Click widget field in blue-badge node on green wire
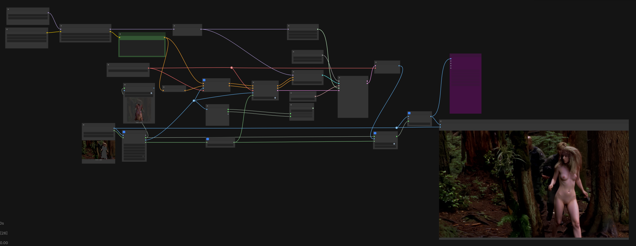The image size is (636, 246). click(x=220, y=145)
